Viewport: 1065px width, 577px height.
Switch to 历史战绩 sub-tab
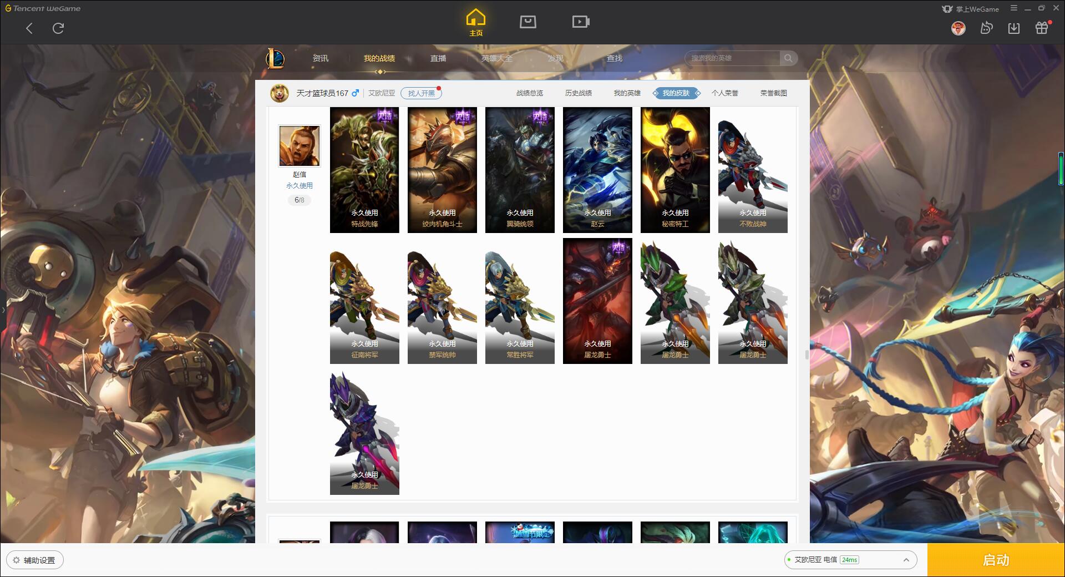(x=579, y=93)
